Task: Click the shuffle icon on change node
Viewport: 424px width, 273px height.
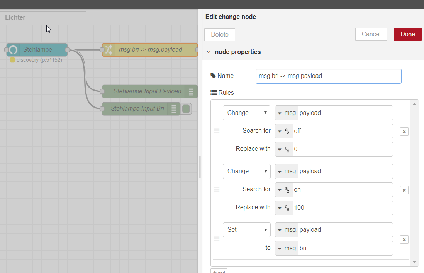Action: (109, 50)
